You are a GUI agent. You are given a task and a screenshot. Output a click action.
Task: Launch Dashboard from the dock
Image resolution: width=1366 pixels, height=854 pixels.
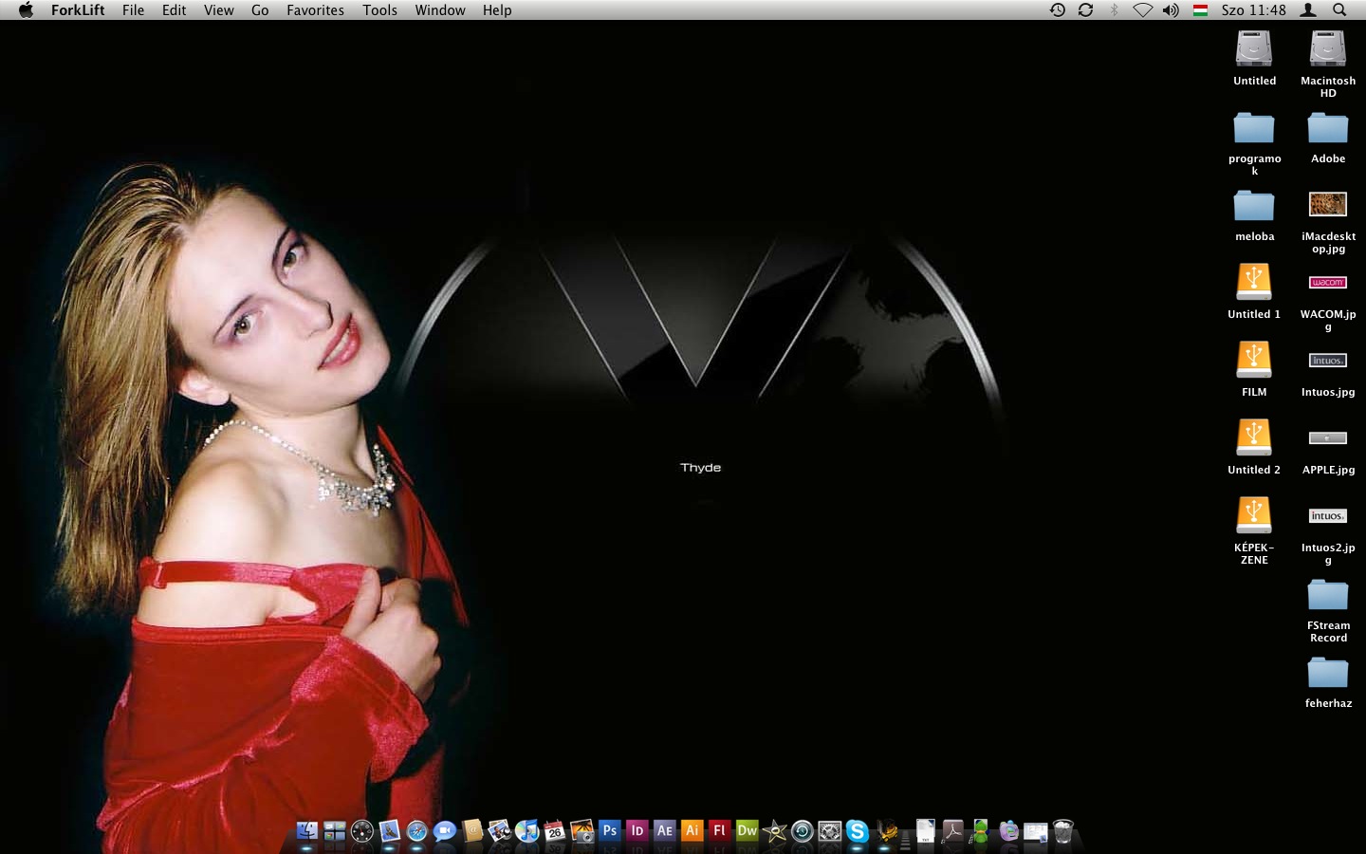point(362,831)
